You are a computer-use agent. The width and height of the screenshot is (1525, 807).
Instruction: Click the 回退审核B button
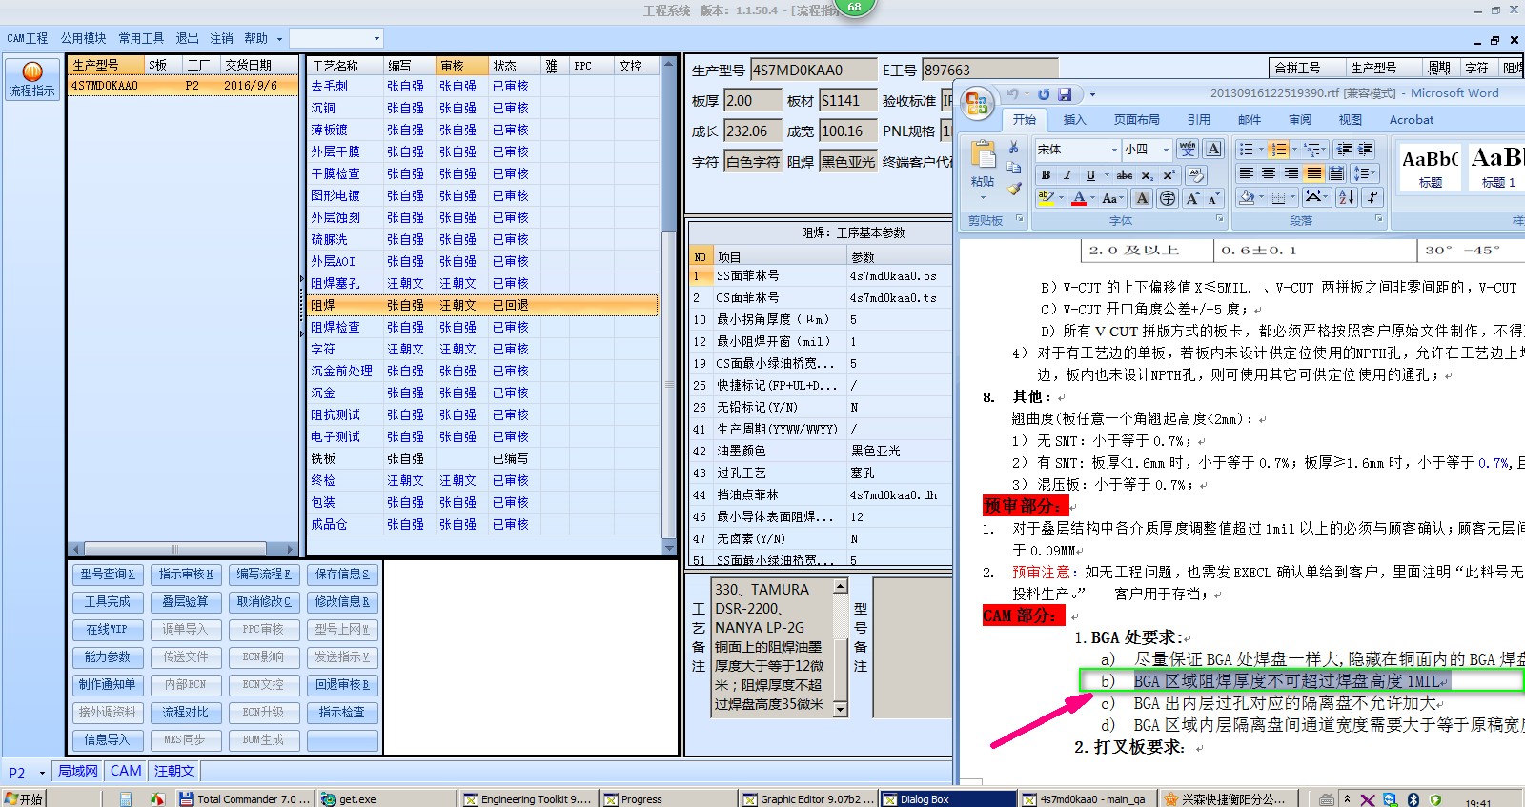tap(342, 685)
